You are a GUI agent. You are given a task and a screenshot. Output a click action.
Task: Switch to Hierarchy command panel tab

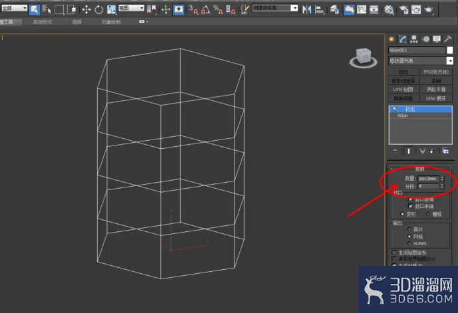[x=414, y=39]
